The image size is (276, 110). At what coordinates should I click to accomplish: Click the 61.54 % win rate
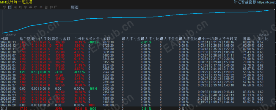click(x=249, y=99)
